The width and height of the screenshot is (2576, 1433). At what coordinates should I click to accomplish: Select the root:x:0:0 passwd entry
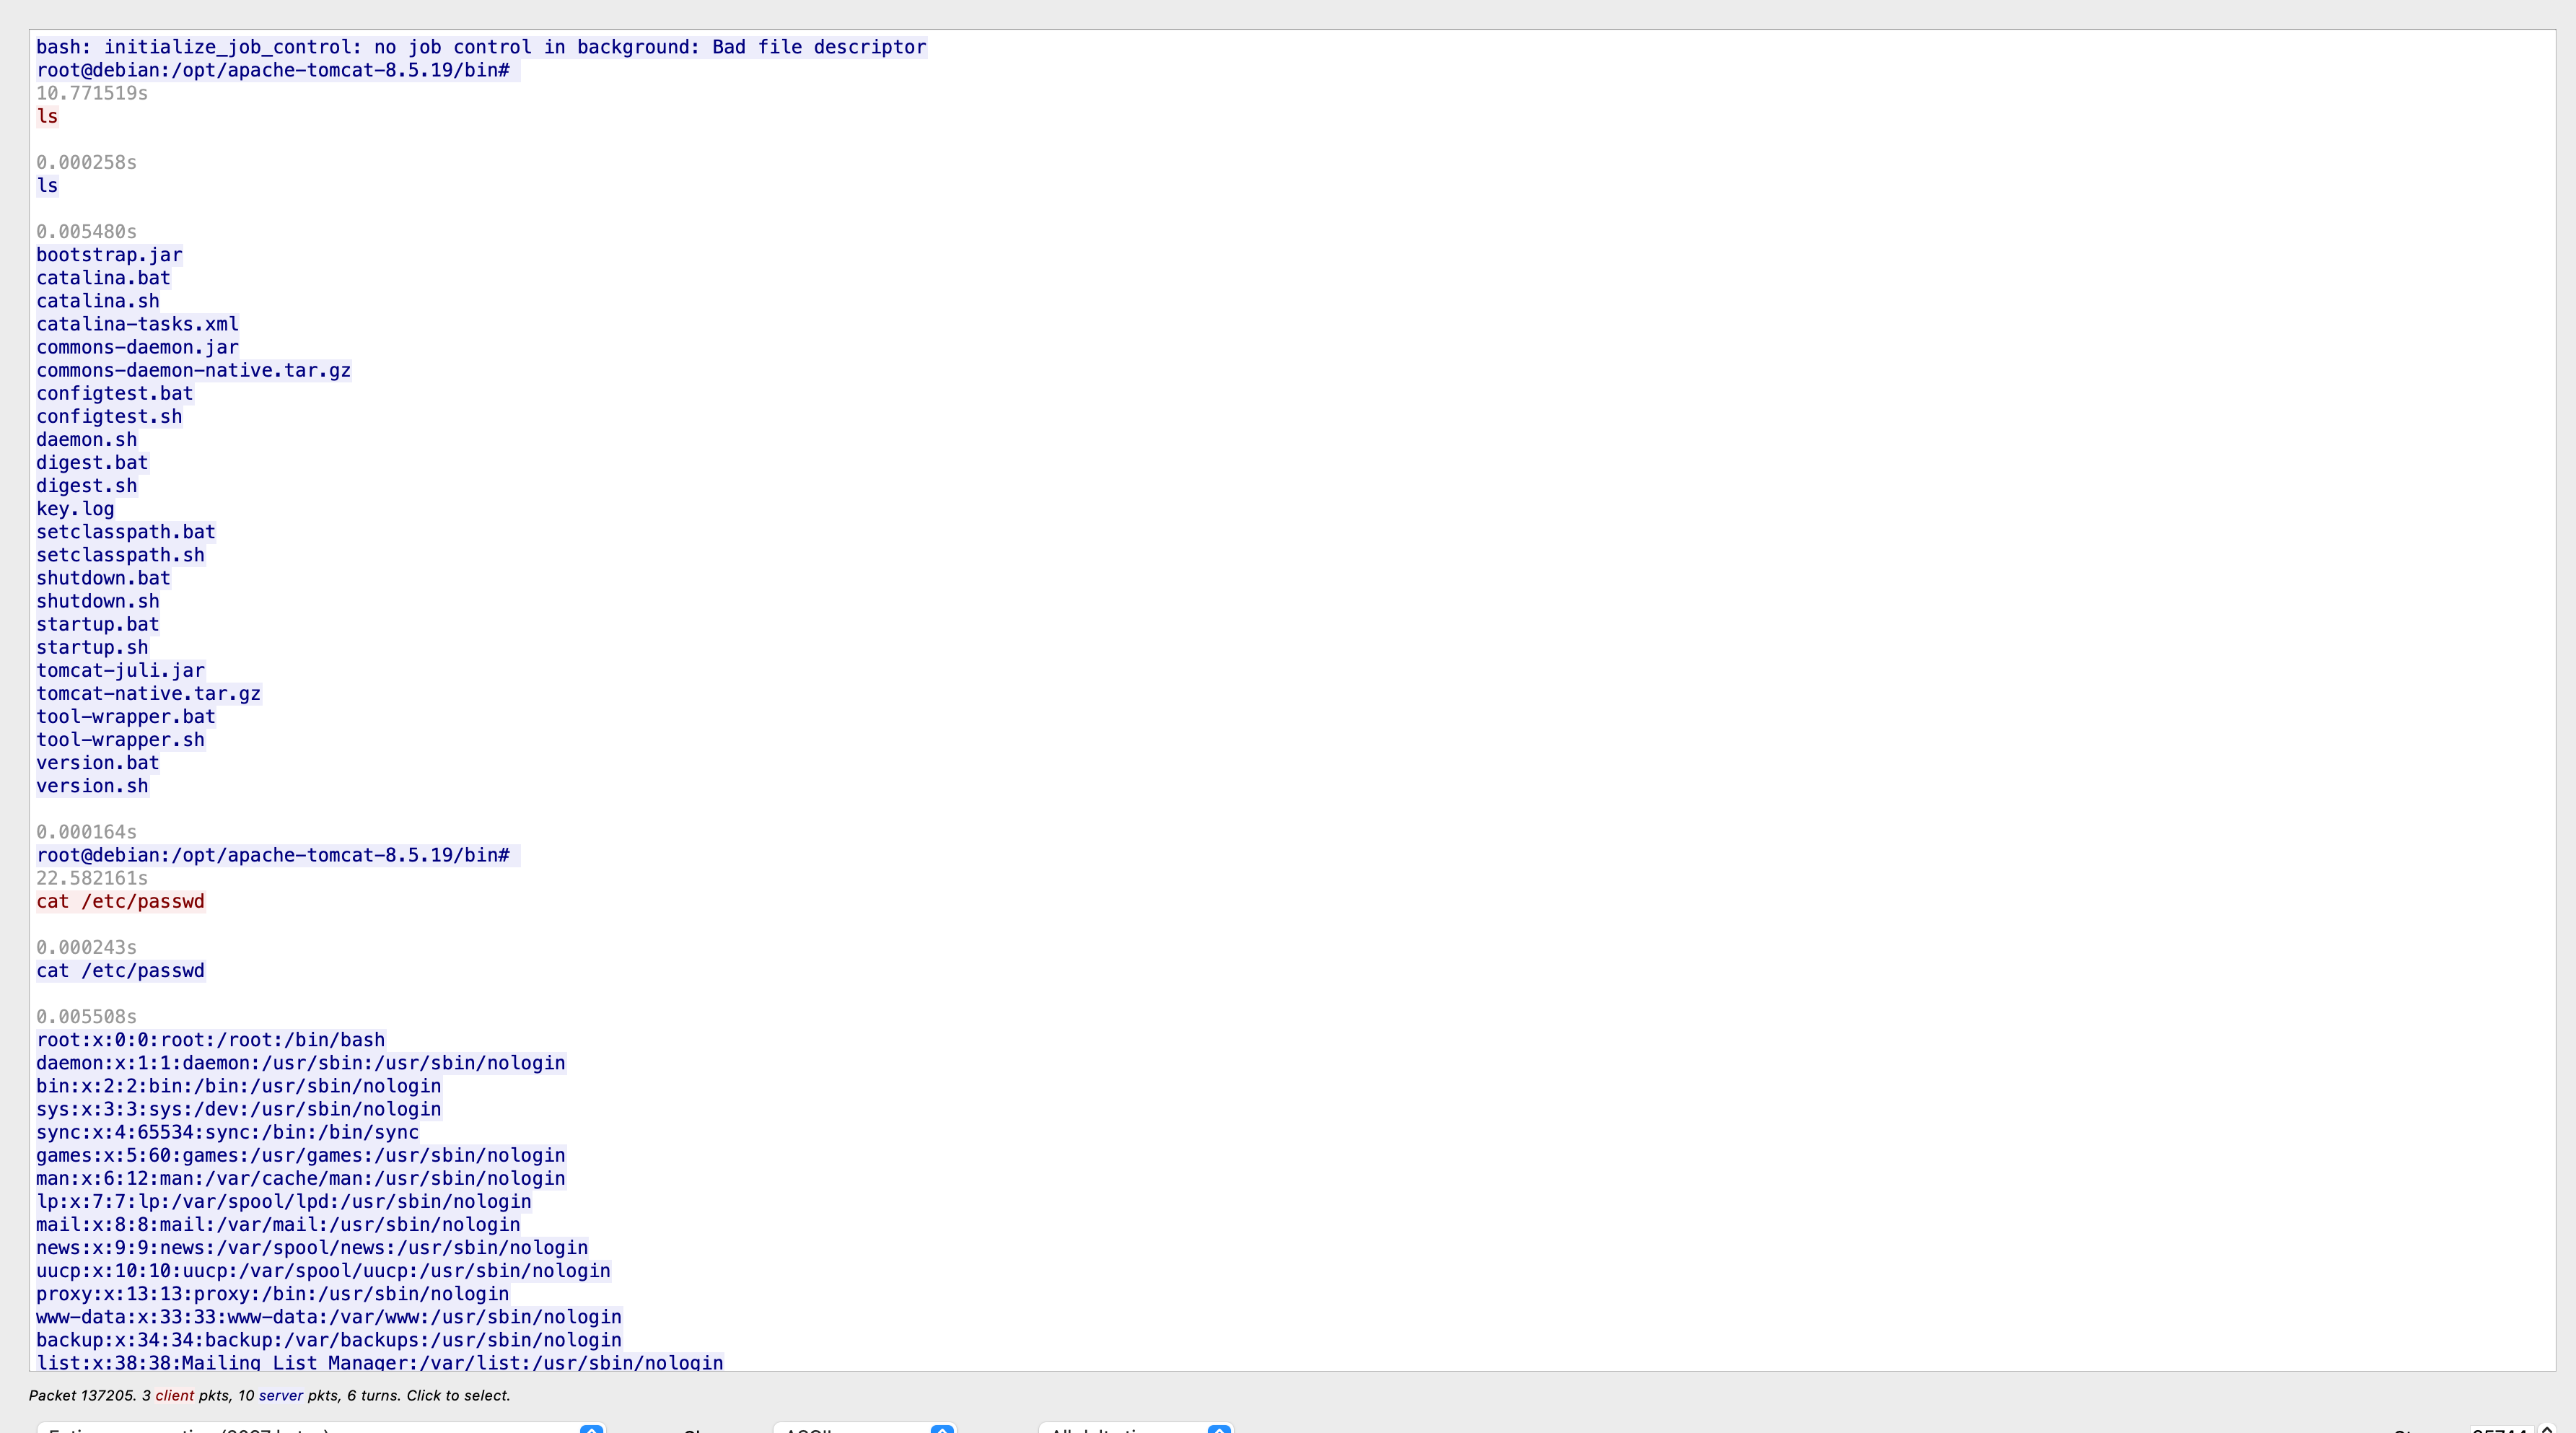pyautogui.click(x=210, y=1040)
